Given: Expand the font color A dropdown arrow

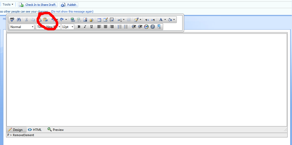Looking at the screenshot, I should pos(165,20).
